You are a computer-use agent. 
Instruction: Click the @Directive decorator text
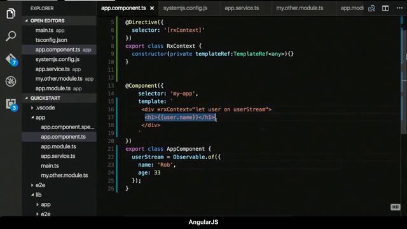141,22
